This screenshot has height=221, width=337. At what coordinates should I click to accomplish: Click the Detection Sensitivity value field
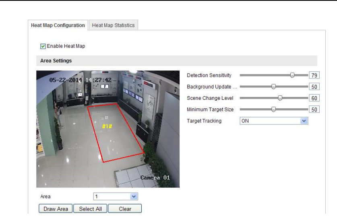click(314, 75)
